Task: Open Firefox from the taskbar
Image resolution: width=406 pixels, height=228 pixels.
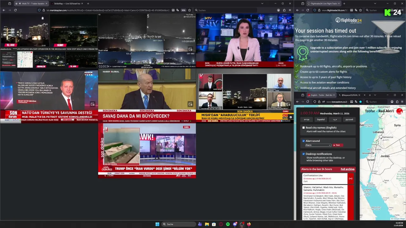Action: [x=249, y=224]
